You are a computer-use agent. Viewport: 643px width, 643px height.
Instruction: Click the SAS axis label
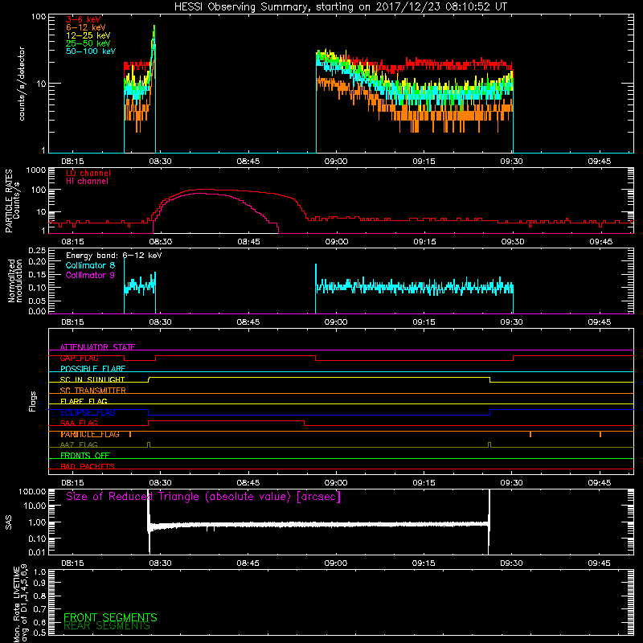click(9, 522)
